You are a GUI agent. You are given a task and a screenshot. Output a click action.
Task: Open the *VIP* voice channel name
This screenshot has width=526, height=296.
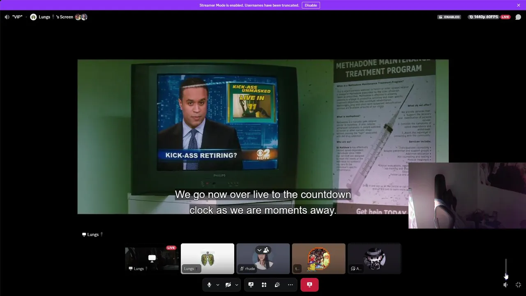pyautogui.click(x=17, y=17)
